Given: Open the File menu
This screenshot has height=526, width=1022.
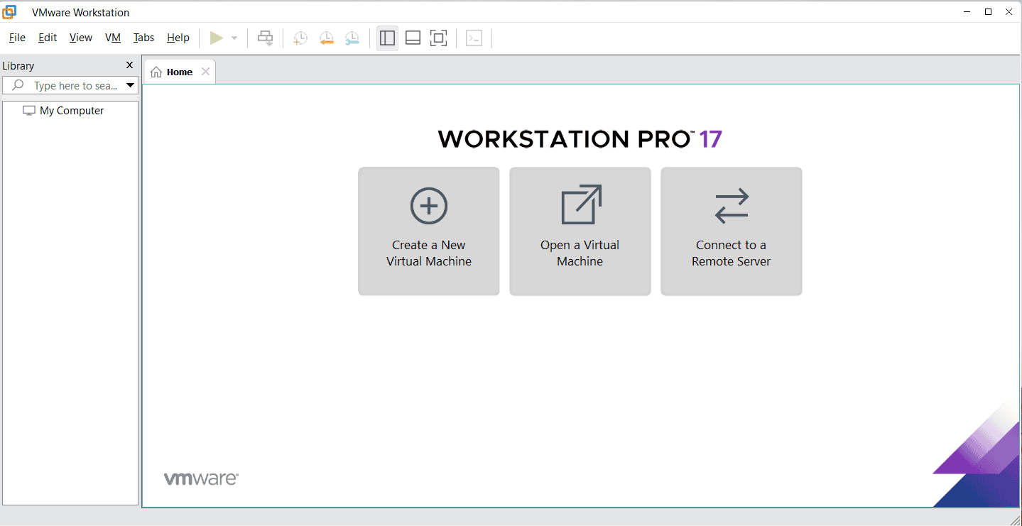Looking at the screenshot, I should click(17, 38).
